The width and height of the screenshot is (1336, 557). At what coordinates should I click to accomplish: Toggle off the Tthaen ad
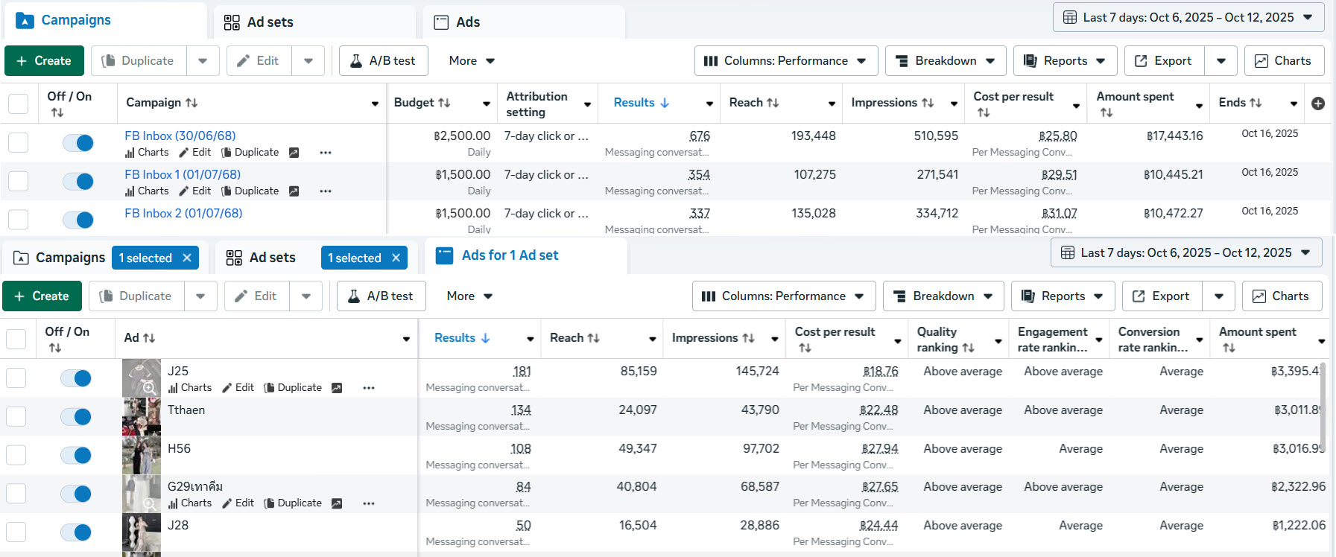[76, 417]
